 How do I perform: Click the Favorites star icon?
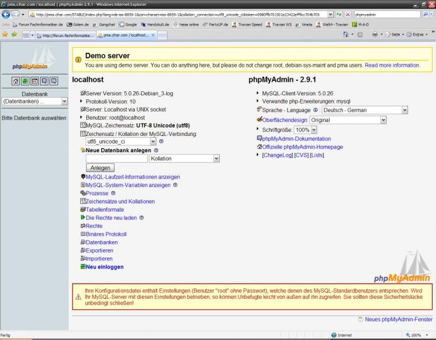pyautogui.click(x=5, y=34)
